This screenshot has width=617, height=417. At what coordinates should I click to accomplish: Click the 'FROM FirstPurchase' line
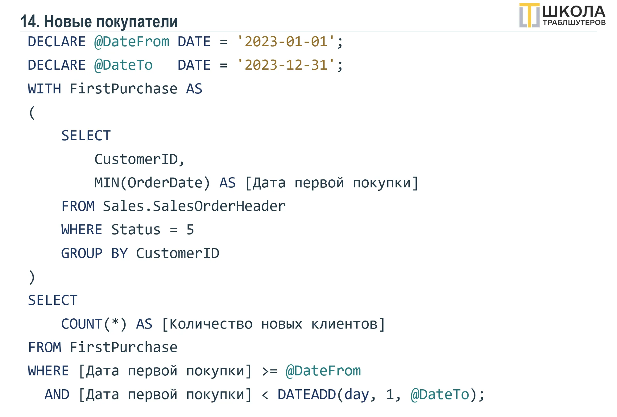[x=103, y=347]
